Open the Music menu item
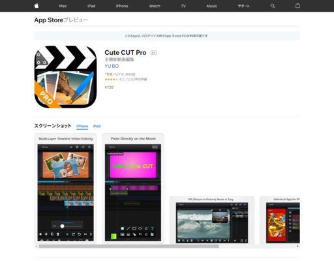The height and width of the screenshot is (261, 334). pyautogui.click(x=211, y=6)
